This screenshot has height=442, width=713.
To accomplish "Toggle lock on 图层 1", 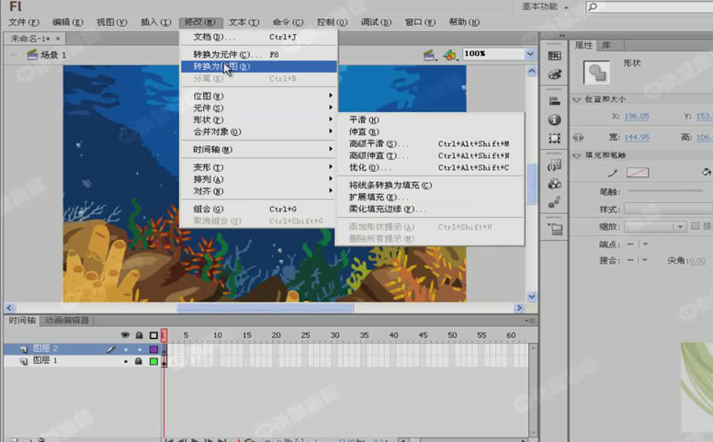I will pyautogui.click(x=140, y=361).
